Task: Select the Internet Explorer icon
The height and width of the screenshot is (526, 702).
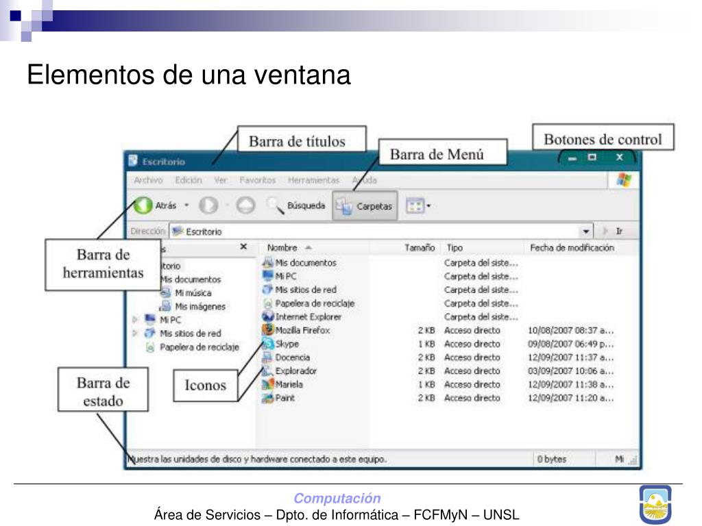Action: pos(268,316)
